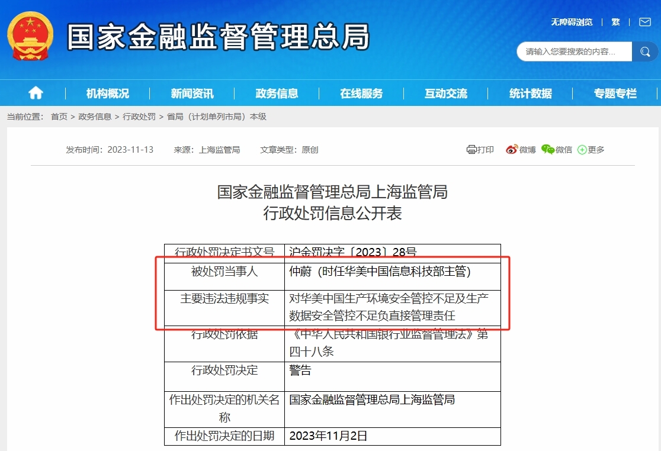Click 政务信息 breadcrumb link
Image resolution: width=661 pixels, height=451 pixels.
pos(95,117)
